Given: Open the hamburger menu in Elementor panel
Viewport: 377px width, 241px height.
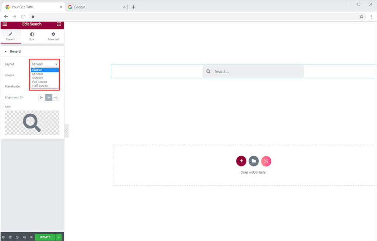Looking at the screenshot, I should tap(5, 24).
